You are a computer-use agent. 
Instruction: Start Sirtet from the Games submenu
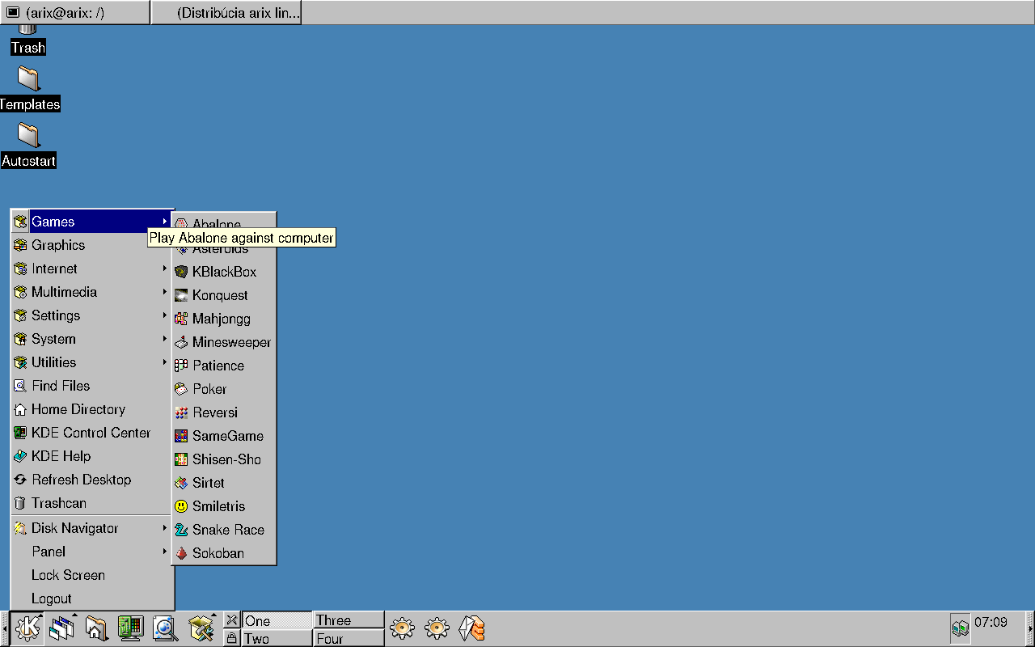(x=224, y=483)
